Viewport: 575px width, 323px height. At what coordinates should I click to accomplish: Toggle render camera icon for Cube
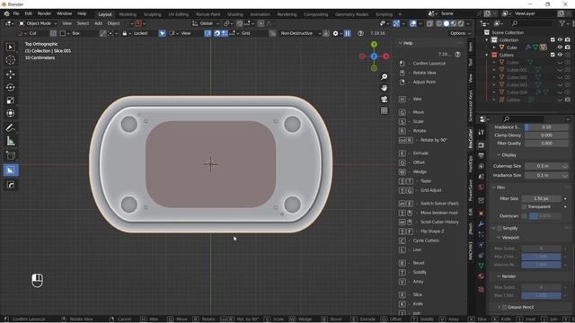568,48
